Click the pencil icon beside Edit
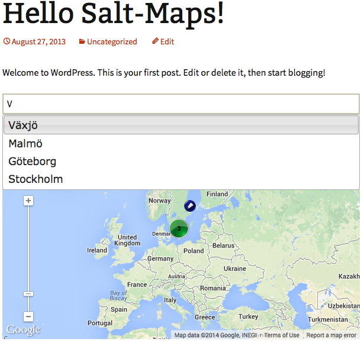 155,41
